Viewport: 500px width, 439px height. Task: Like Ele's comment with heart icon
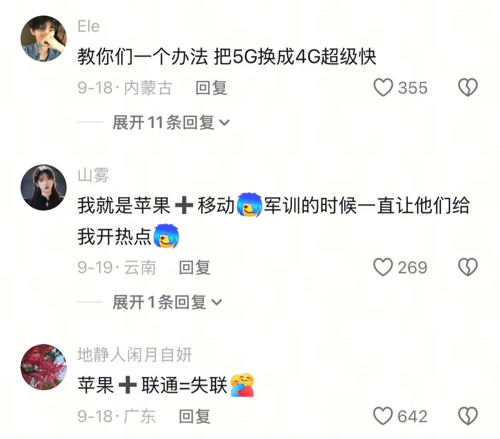[x=383, y=87]
